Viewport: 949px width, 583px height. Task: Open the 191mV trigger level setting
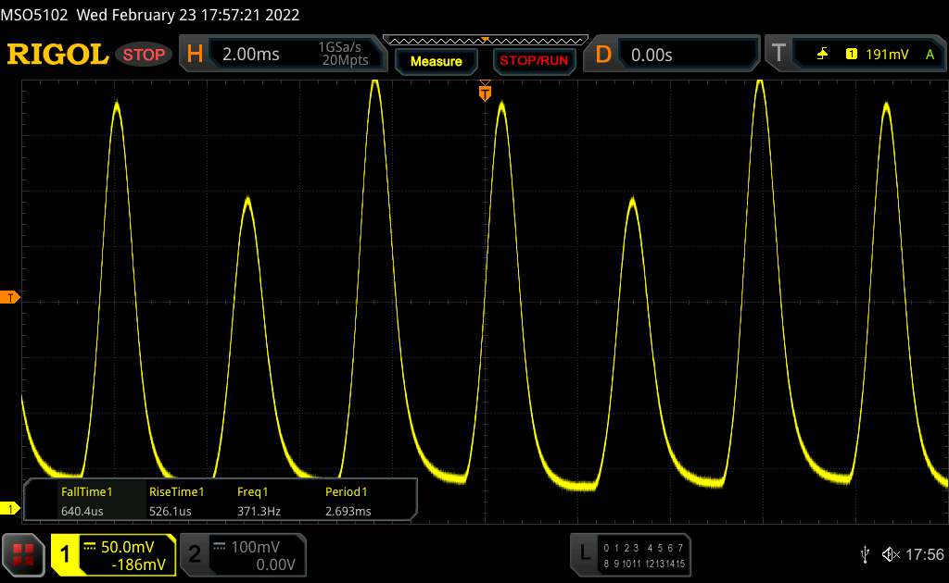coord(886,55)
